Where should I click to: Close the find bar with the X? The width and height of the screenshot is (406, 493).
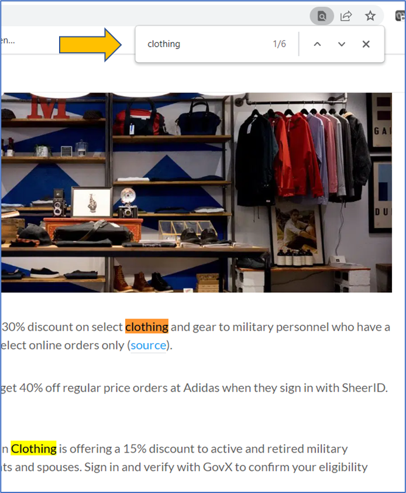[x=366, y=44]
